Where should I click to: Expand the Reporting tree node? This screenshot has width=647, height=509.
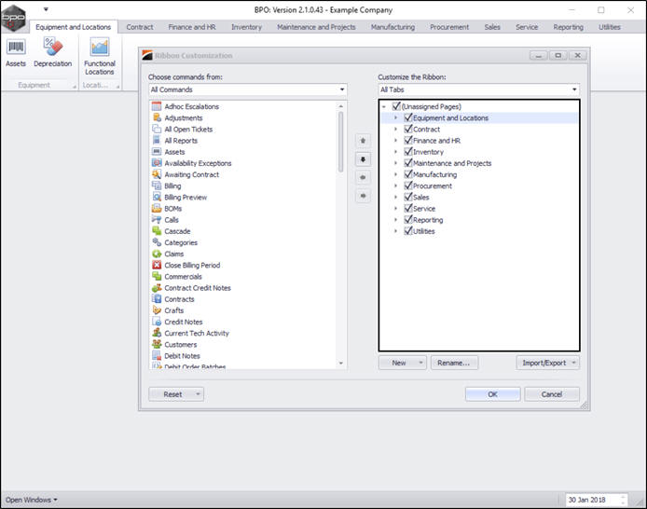coord(395,220)
